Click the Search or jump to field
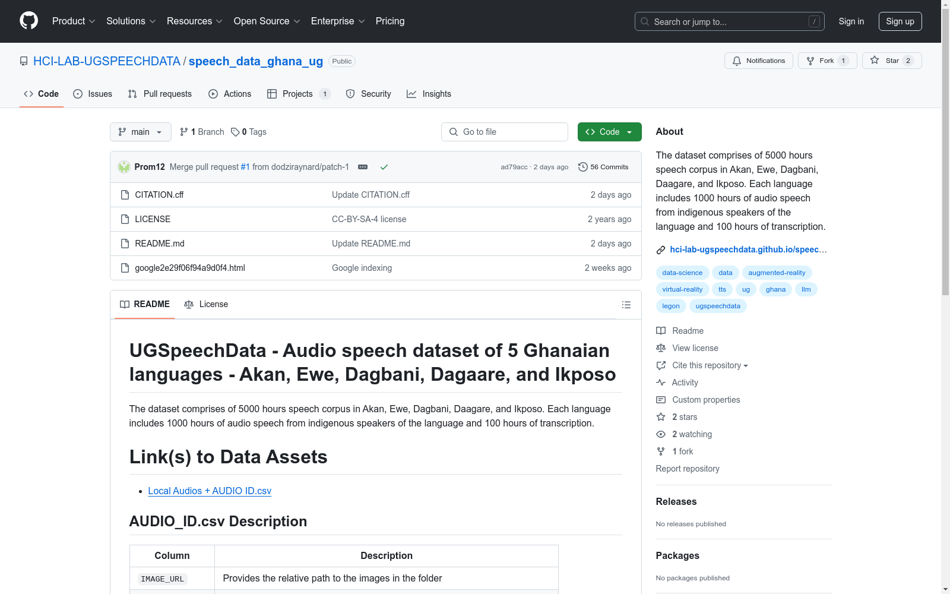 pos(729,21)
